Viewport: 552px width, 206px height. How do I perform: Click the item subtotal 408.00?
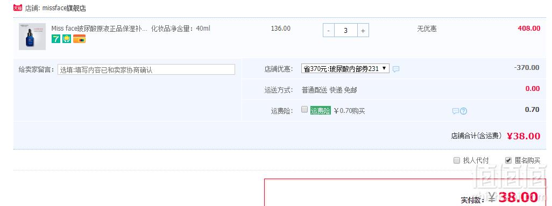point(529,29)
